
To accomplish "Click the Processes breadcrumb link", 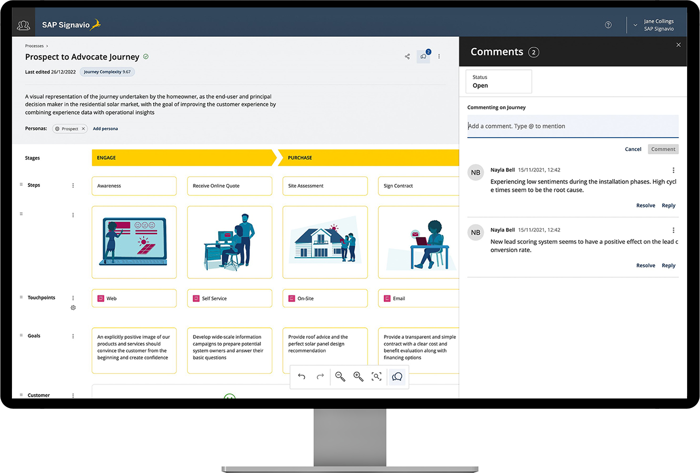I will coord(34,45).
